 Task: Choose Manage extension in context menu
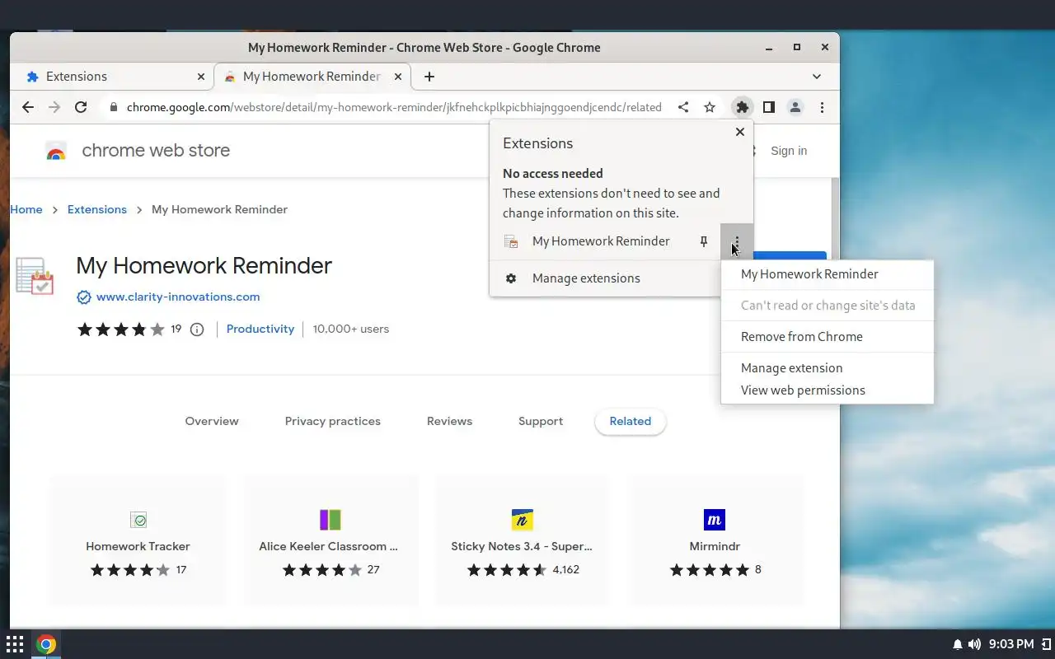(x=827, y=368)
